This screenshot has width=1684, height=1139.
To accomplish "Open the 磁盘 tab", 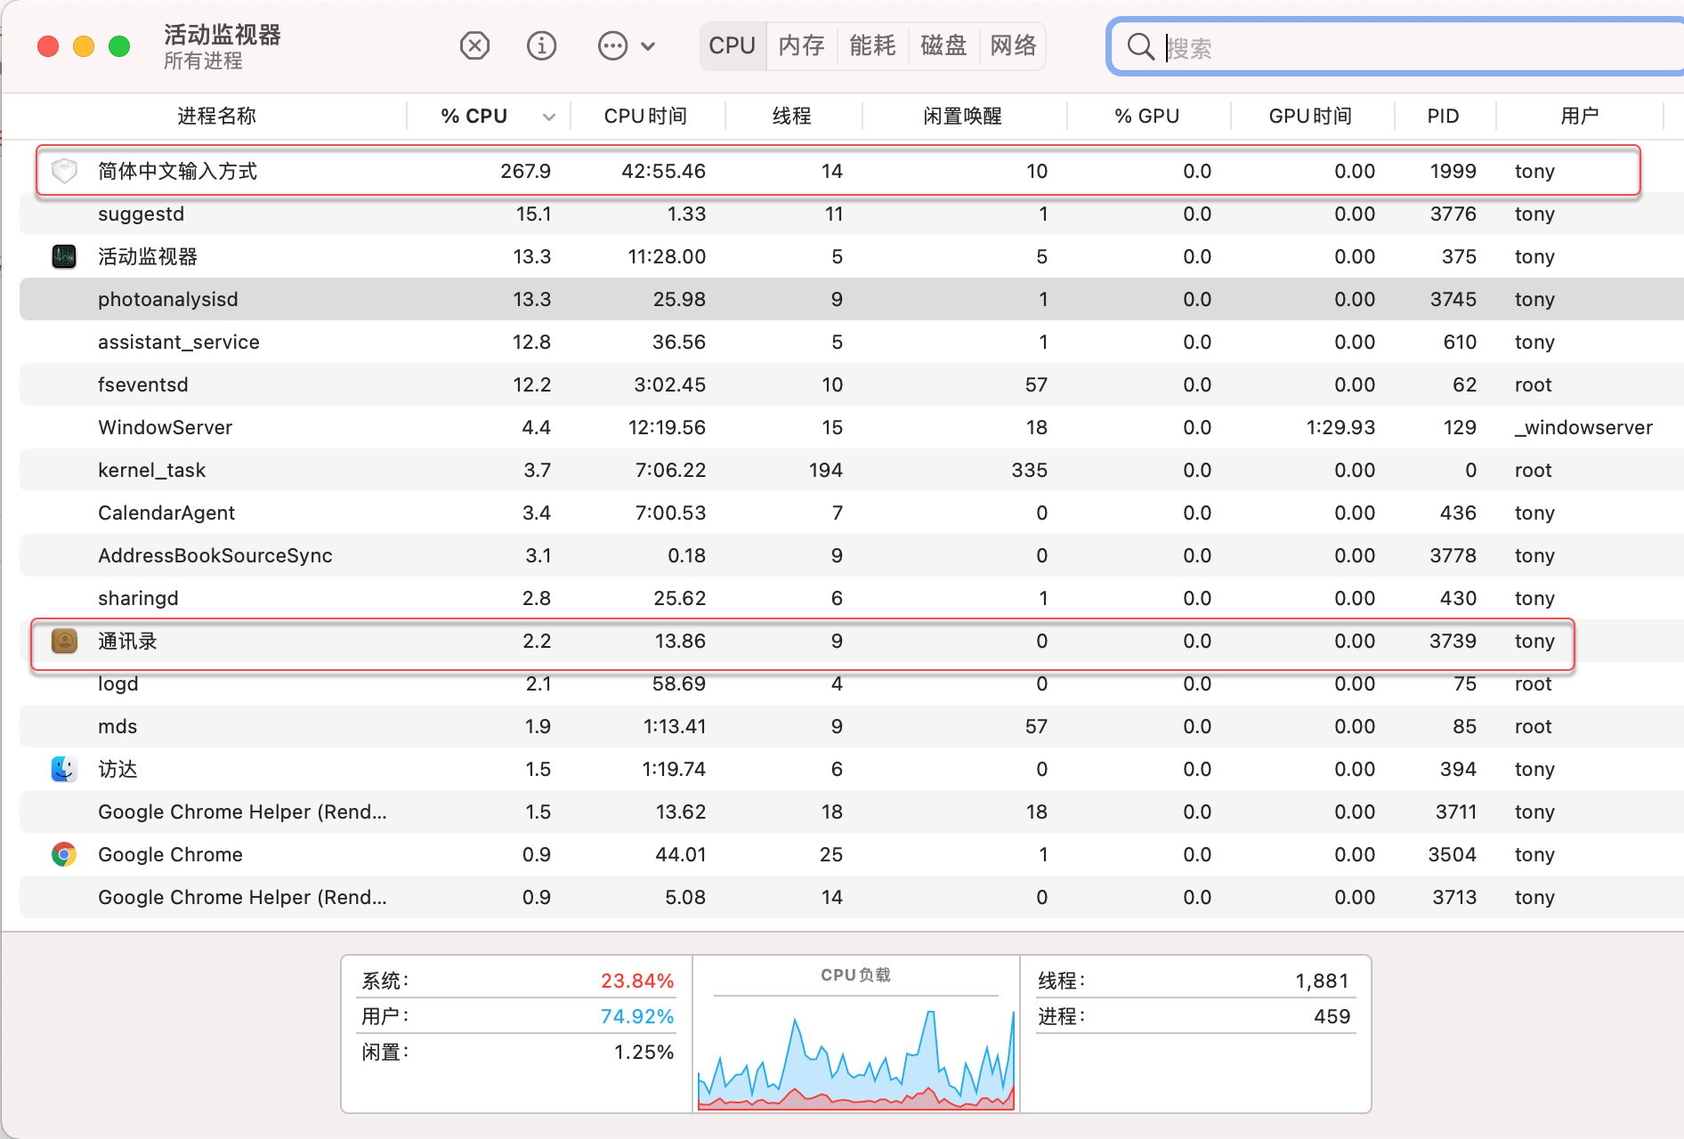I will (943, 45).
